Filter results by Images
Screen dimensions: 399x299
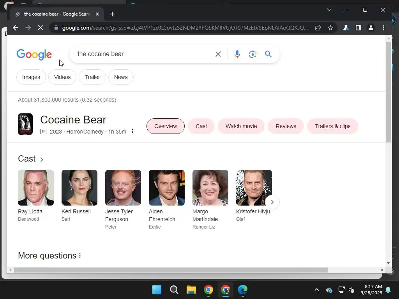pyautogui.click(x=31, y=77)
